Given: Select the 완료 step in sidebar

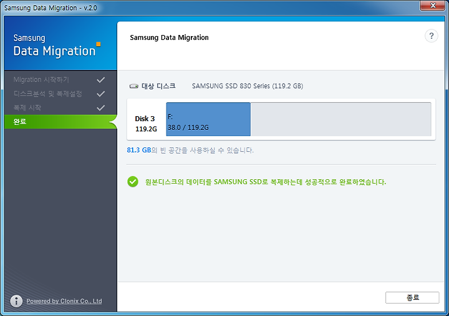Looking at the screenshot, I should [x=60, y=122].
